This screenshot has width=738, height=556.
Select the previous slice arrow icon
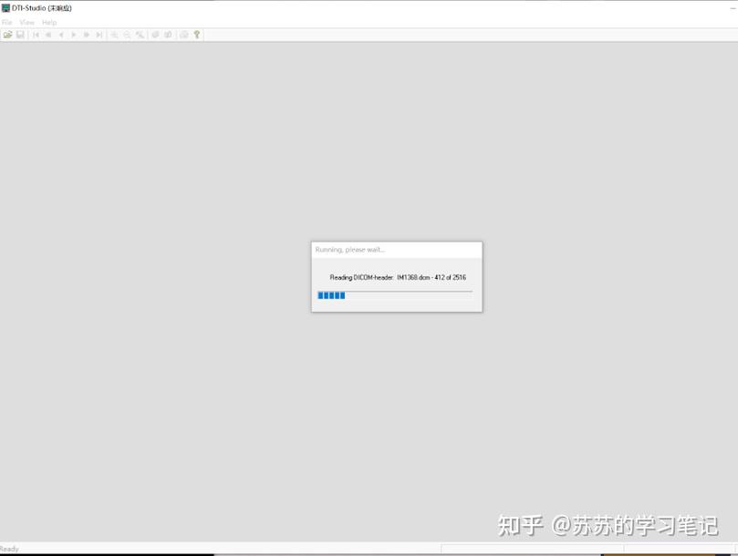point(60,35)
